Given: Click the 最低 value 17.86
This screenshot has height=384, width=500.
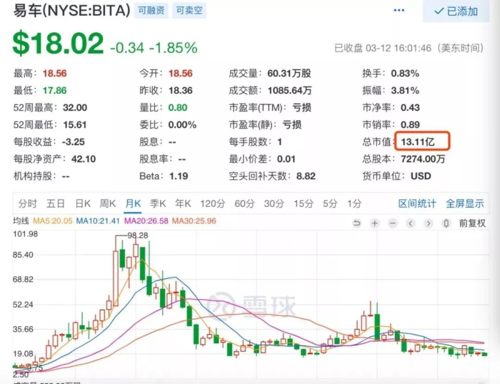Looking at the screenshot, I should coord(55,91).
